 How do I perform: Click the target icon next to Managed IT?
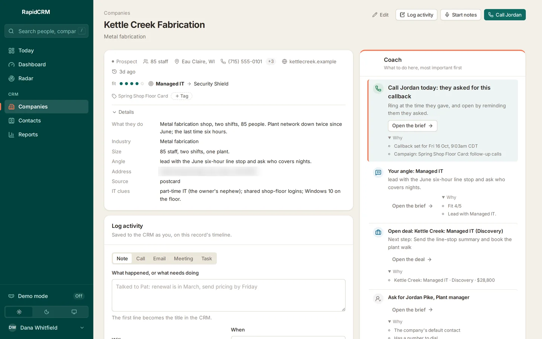[151, 84]
